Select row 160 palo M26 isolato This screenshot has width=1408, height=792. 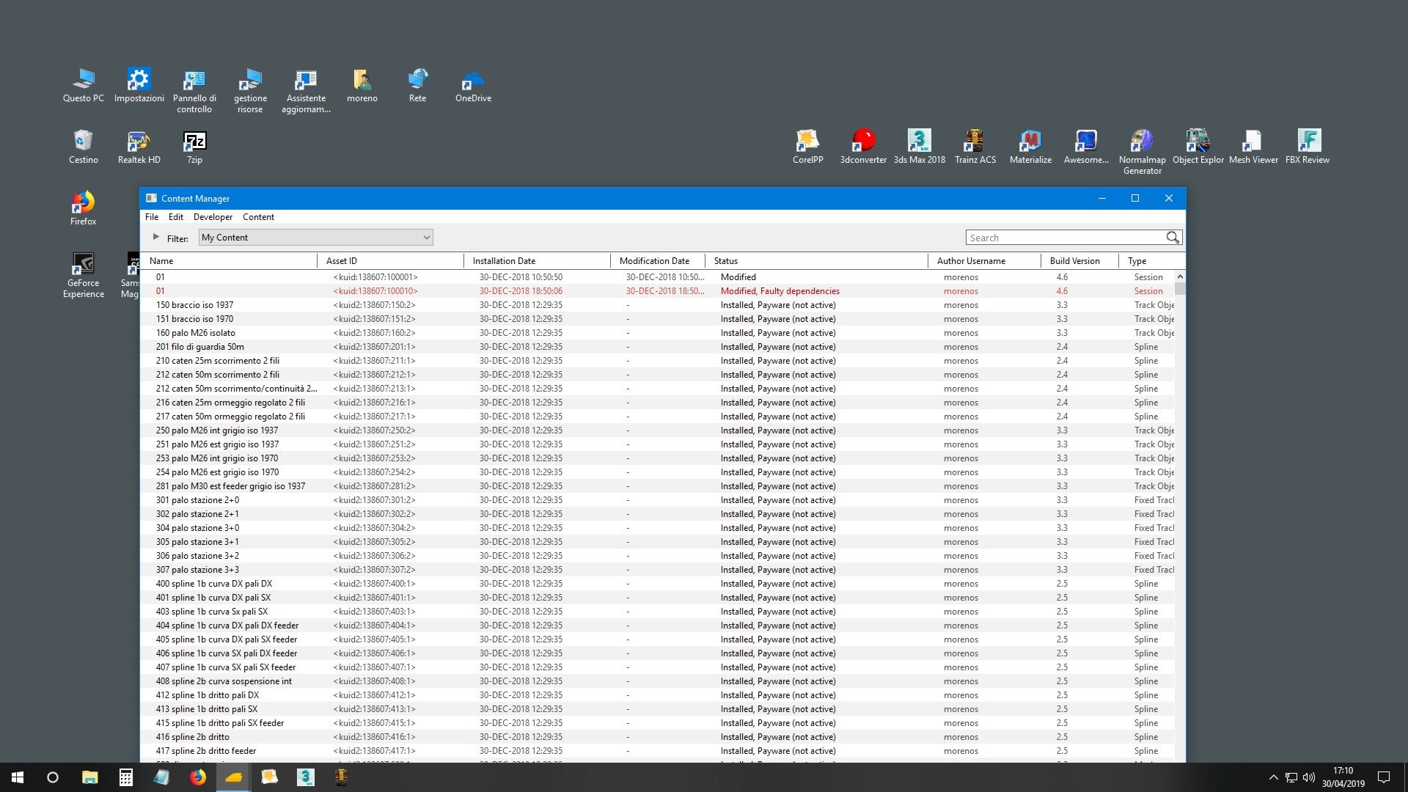point(658,333)
